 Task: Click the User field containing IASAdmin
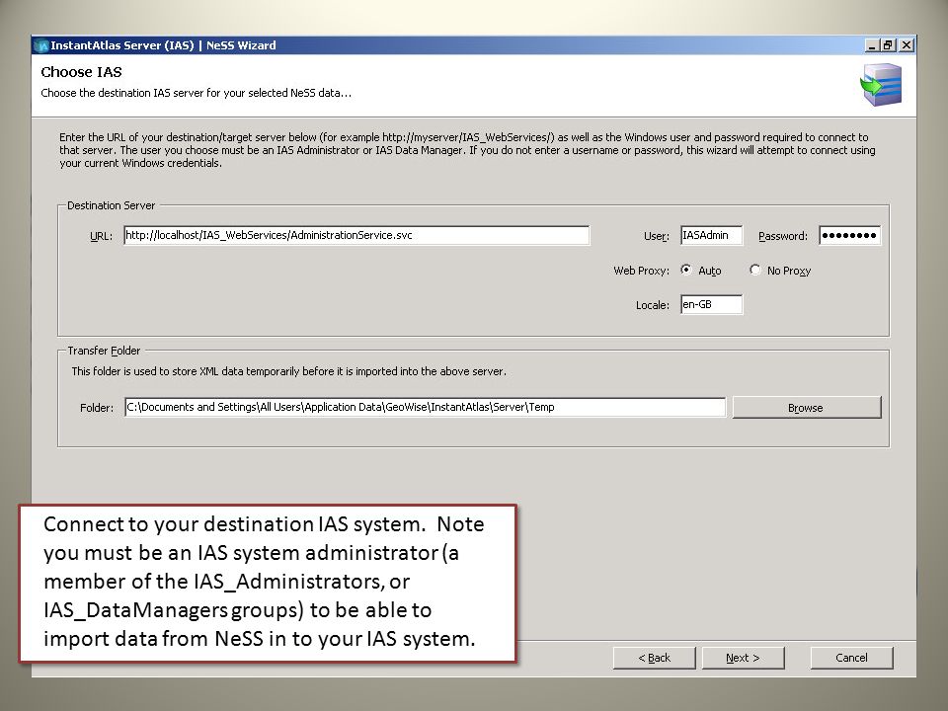click(711, 235)
